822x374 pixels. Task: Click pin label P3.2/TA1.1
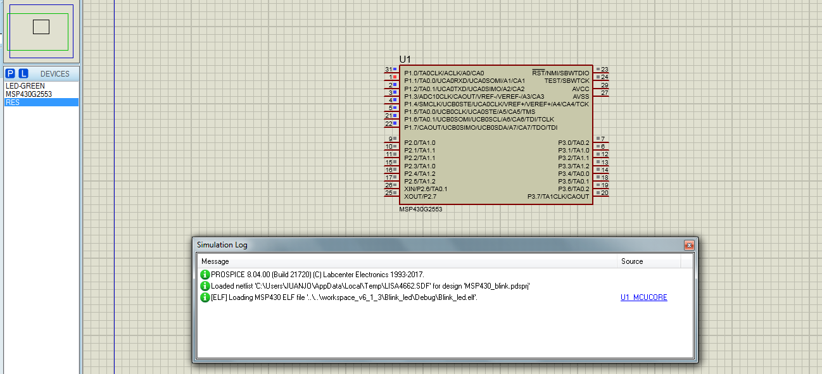pos(574,158)
